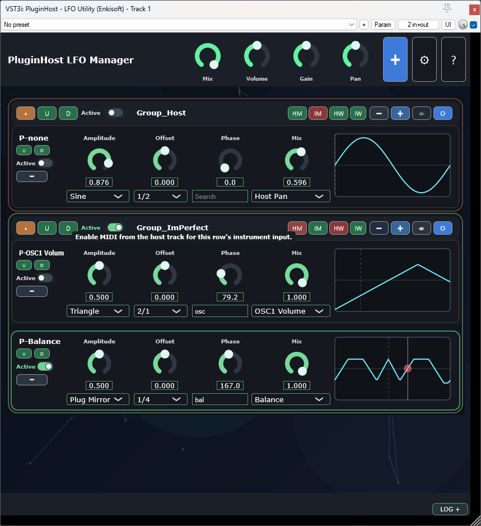Toggle Group_Host Active switch
Image resolution: width=481 pixels, height=526 pixels.
[115, 113]
